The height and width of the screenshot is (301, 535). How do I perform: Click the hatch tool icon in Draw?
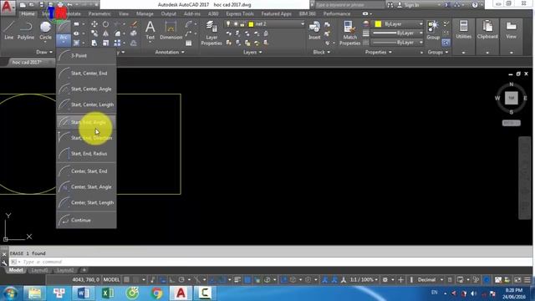(x=76, y=43)
